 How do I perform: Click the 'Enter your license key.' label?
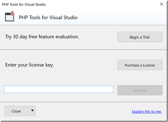click(30, 65)
